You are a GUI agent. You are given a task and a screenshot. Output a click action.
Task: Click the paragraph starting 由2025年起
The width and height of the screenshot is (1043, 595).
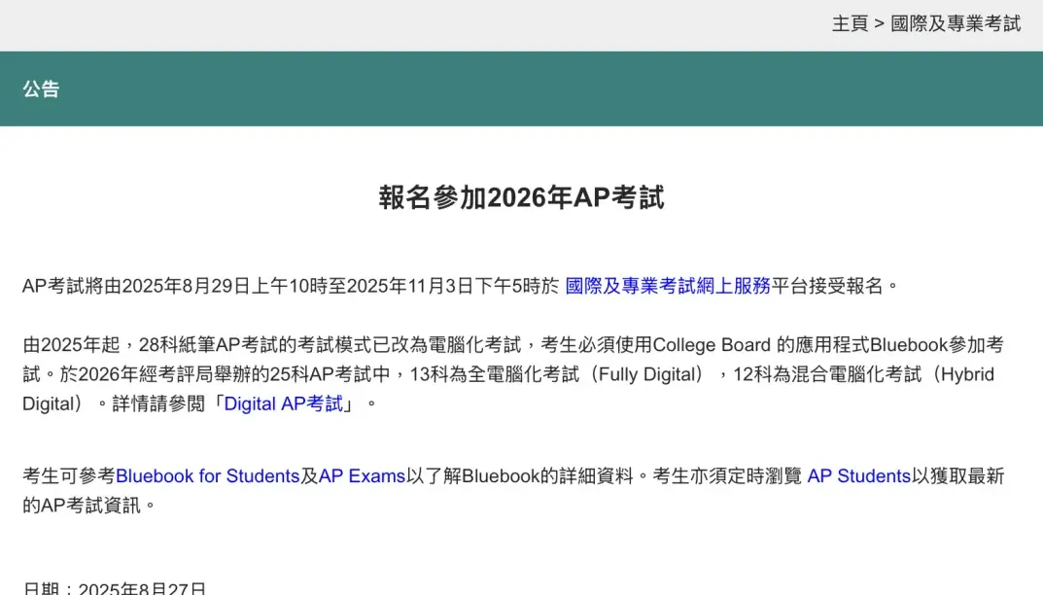[513, 374]
